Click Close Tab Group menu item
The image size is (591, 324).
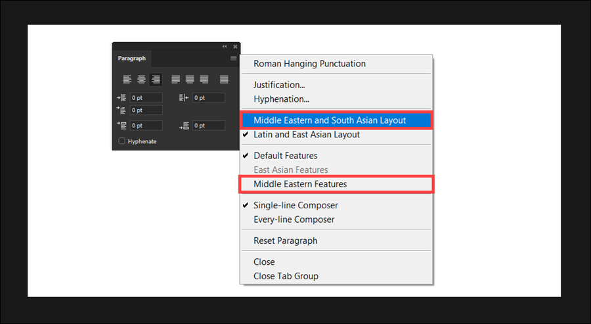(x=336, y=276)
